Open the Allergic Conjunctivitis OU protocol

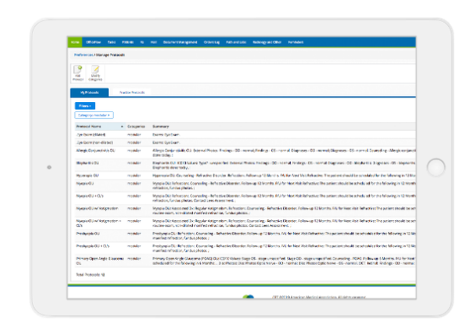click(x=95, y=150)
